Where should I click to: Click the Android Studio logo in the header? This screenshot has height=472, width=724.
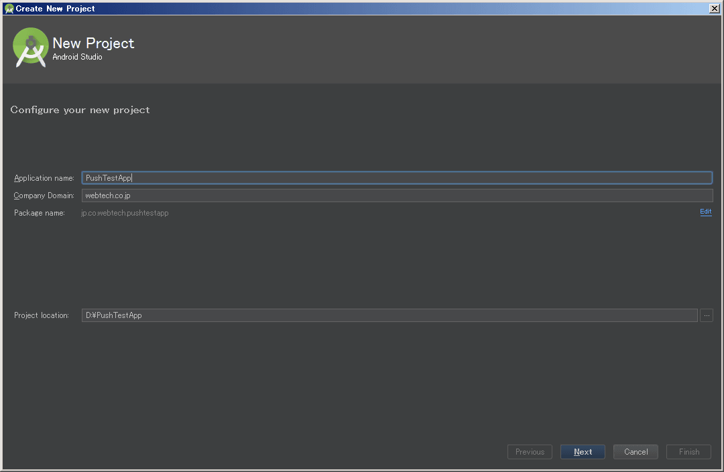pos(30,48)
